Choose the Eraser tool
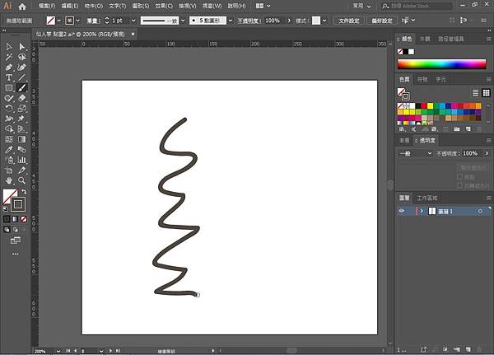Screen dimensions: 494x355 [x=21, y=98]
